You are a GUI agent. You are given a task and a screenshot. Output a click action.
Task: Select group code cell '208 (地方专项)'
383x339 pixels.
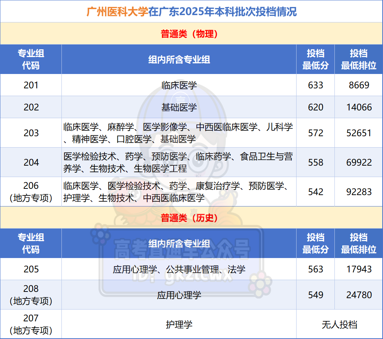[31, 295]
